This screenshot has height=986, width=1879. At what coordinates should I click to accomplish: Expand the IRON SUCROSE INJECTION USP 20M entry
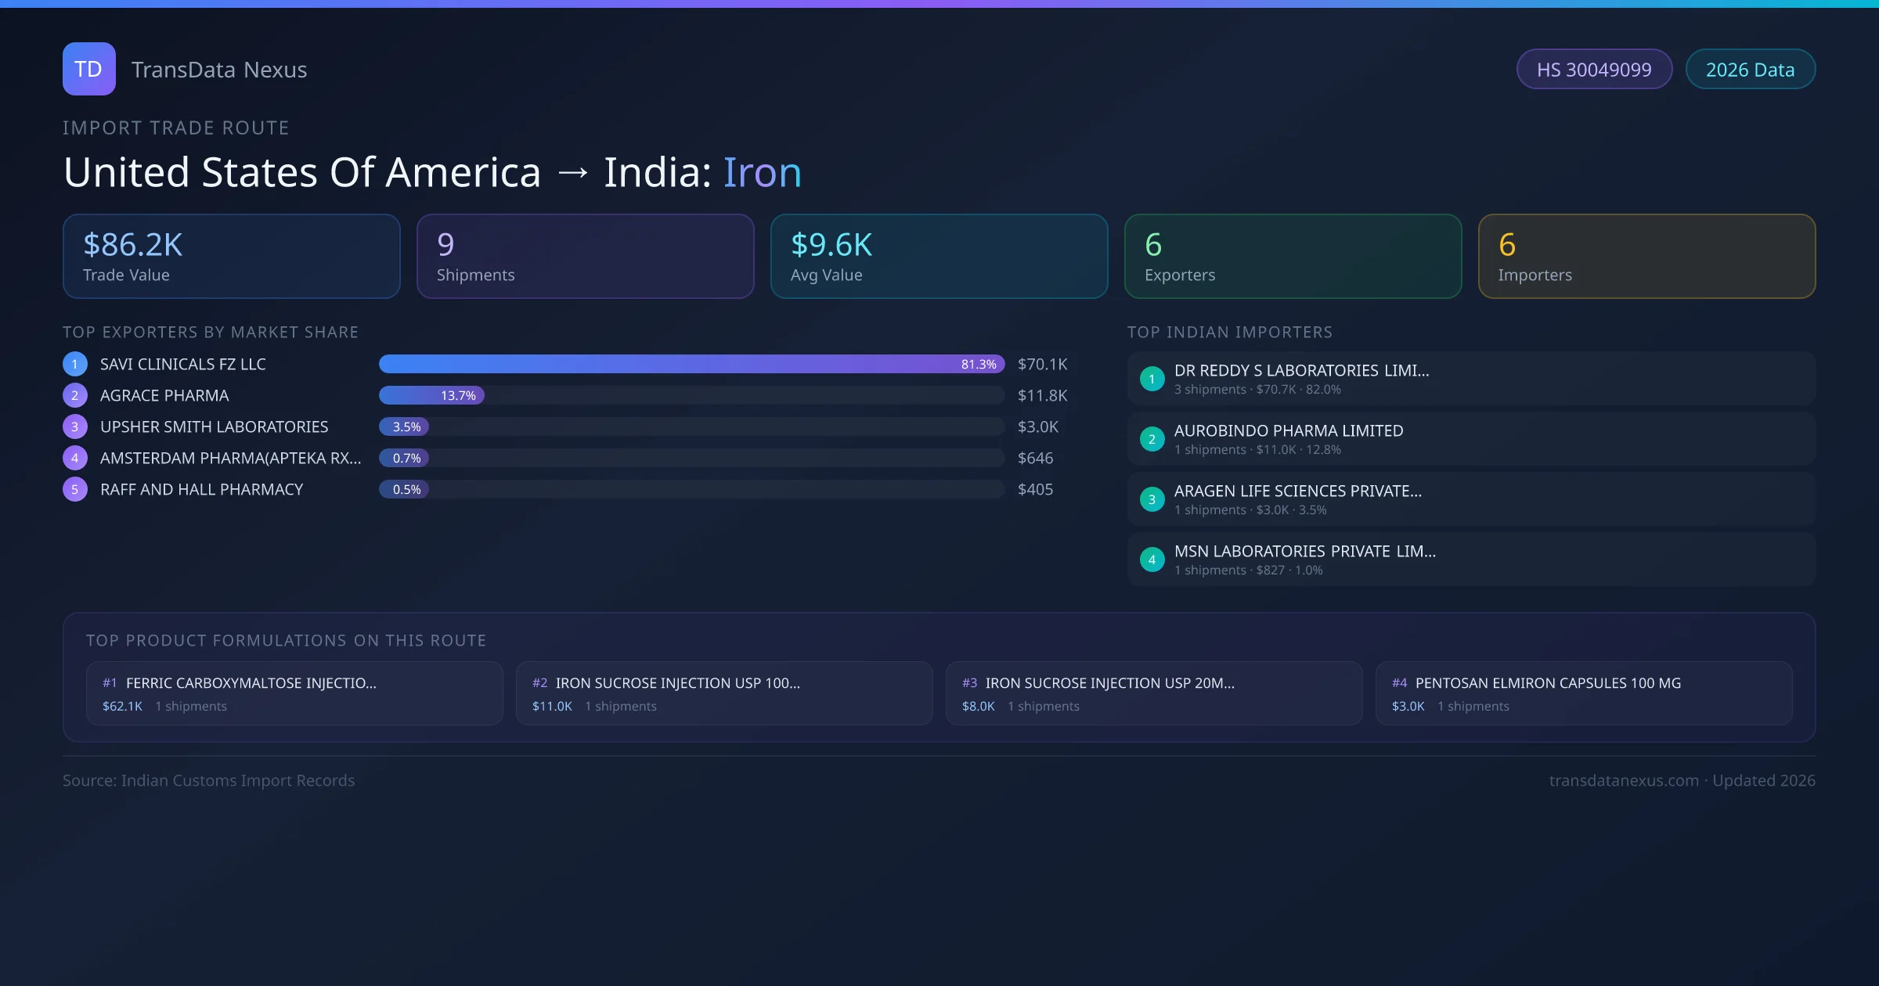(x=1109, y=682)
